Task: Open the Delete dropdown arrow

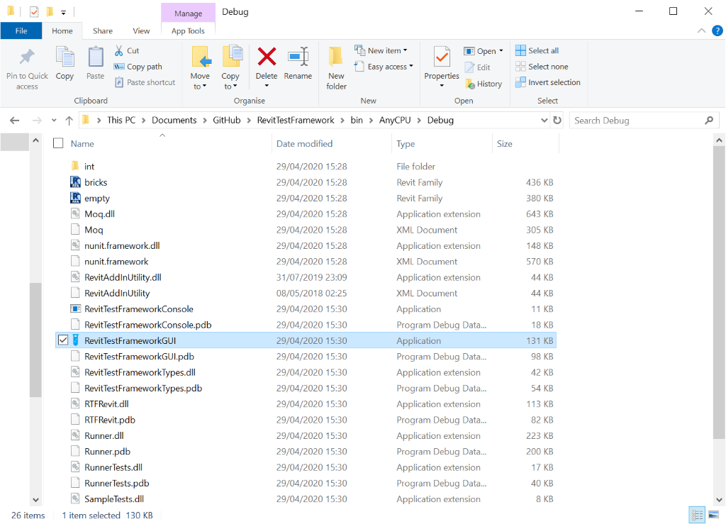Action: (267, 86)
